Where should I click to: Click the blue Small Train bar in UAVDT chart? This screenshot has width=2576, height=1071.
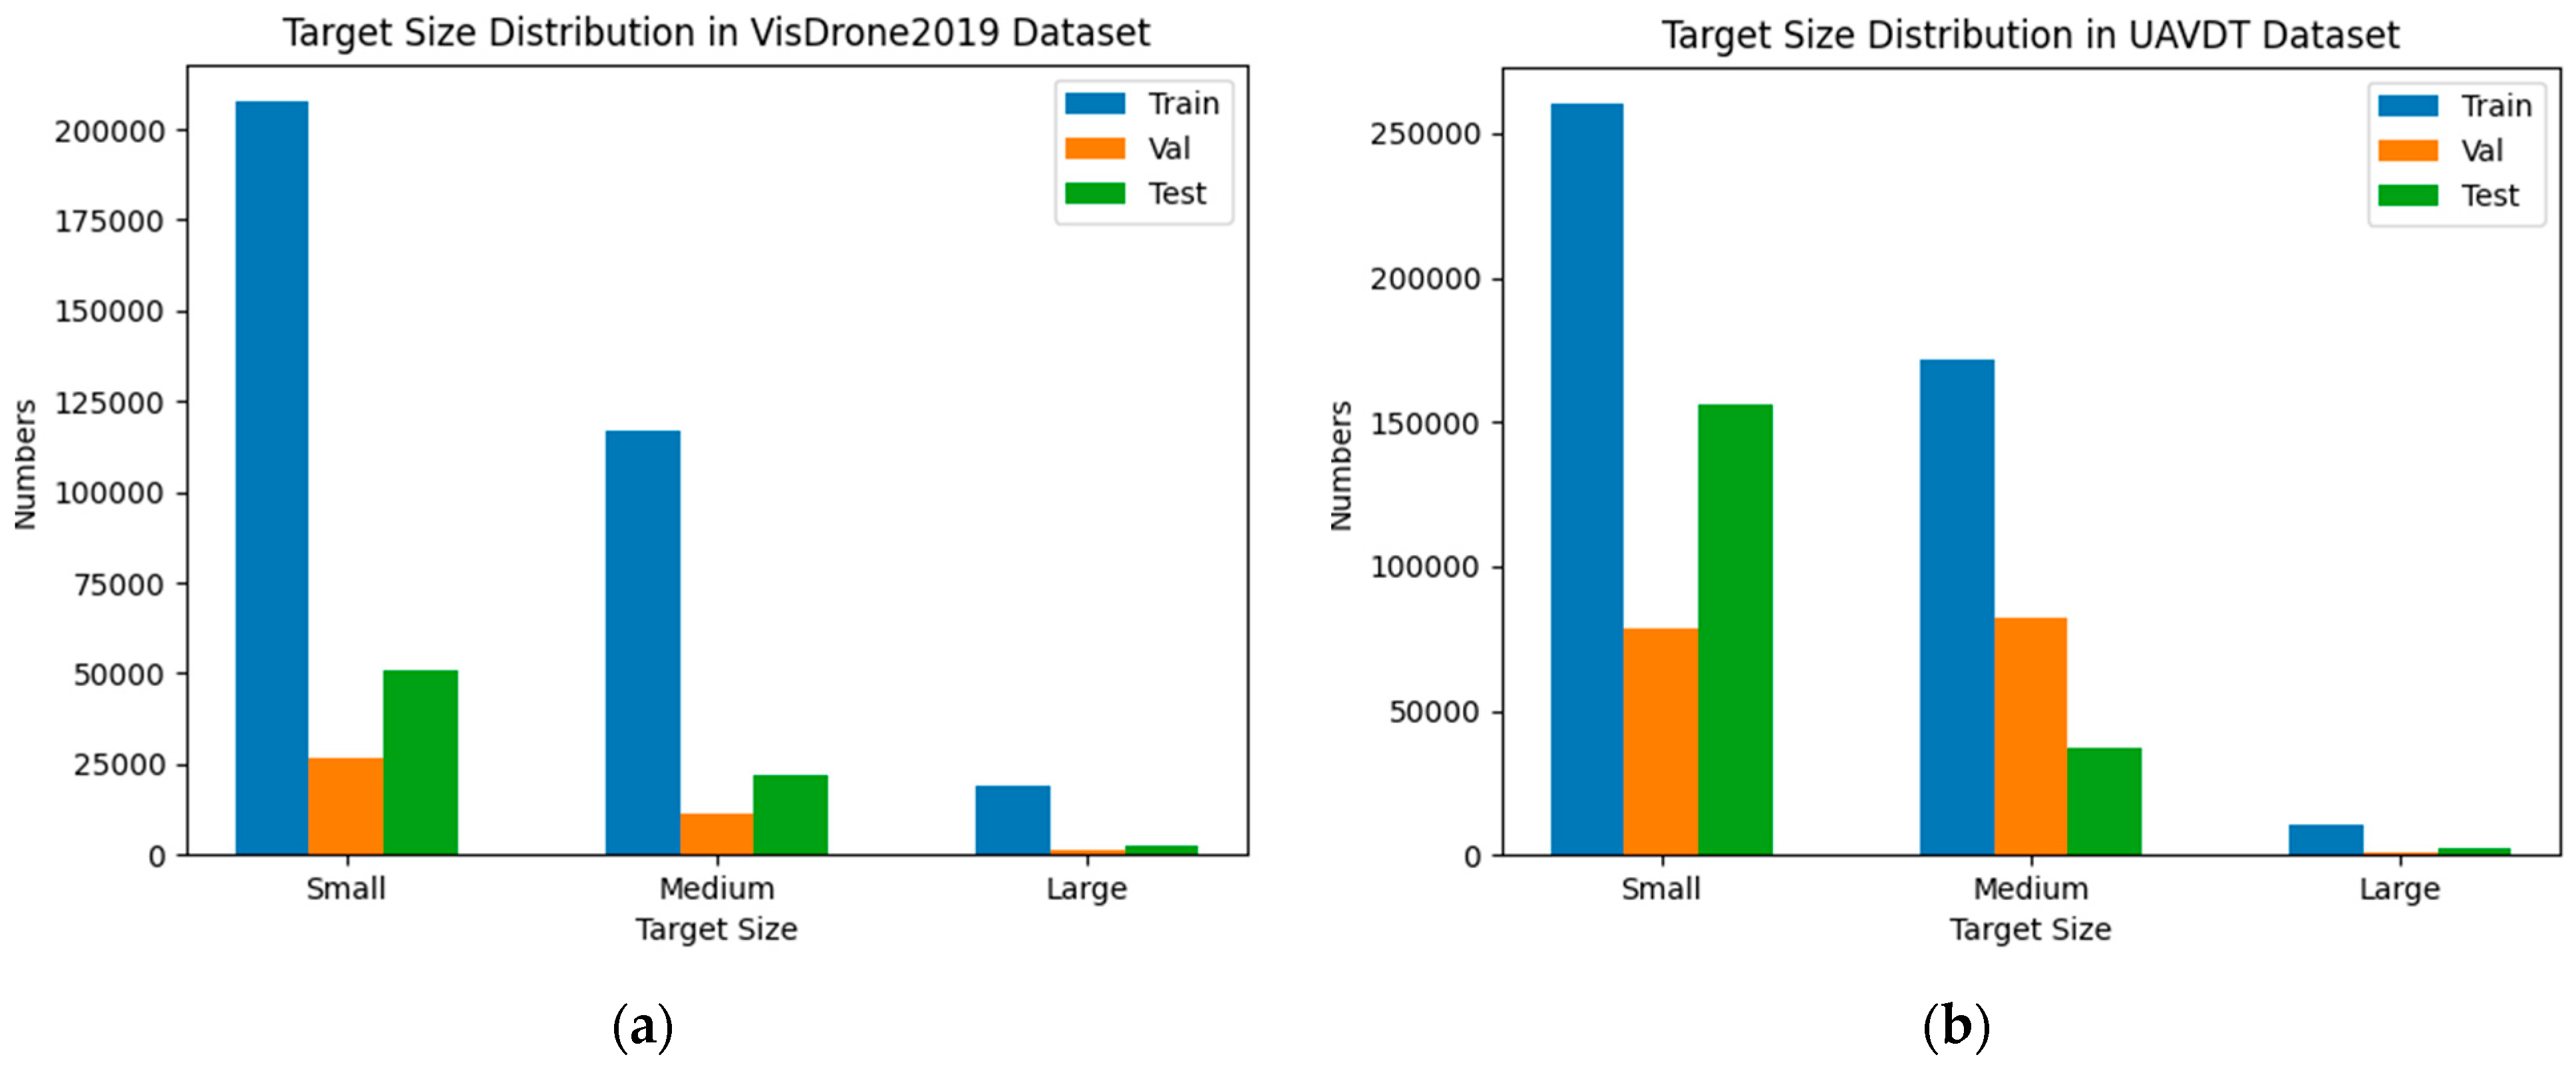coord(1587,480)
